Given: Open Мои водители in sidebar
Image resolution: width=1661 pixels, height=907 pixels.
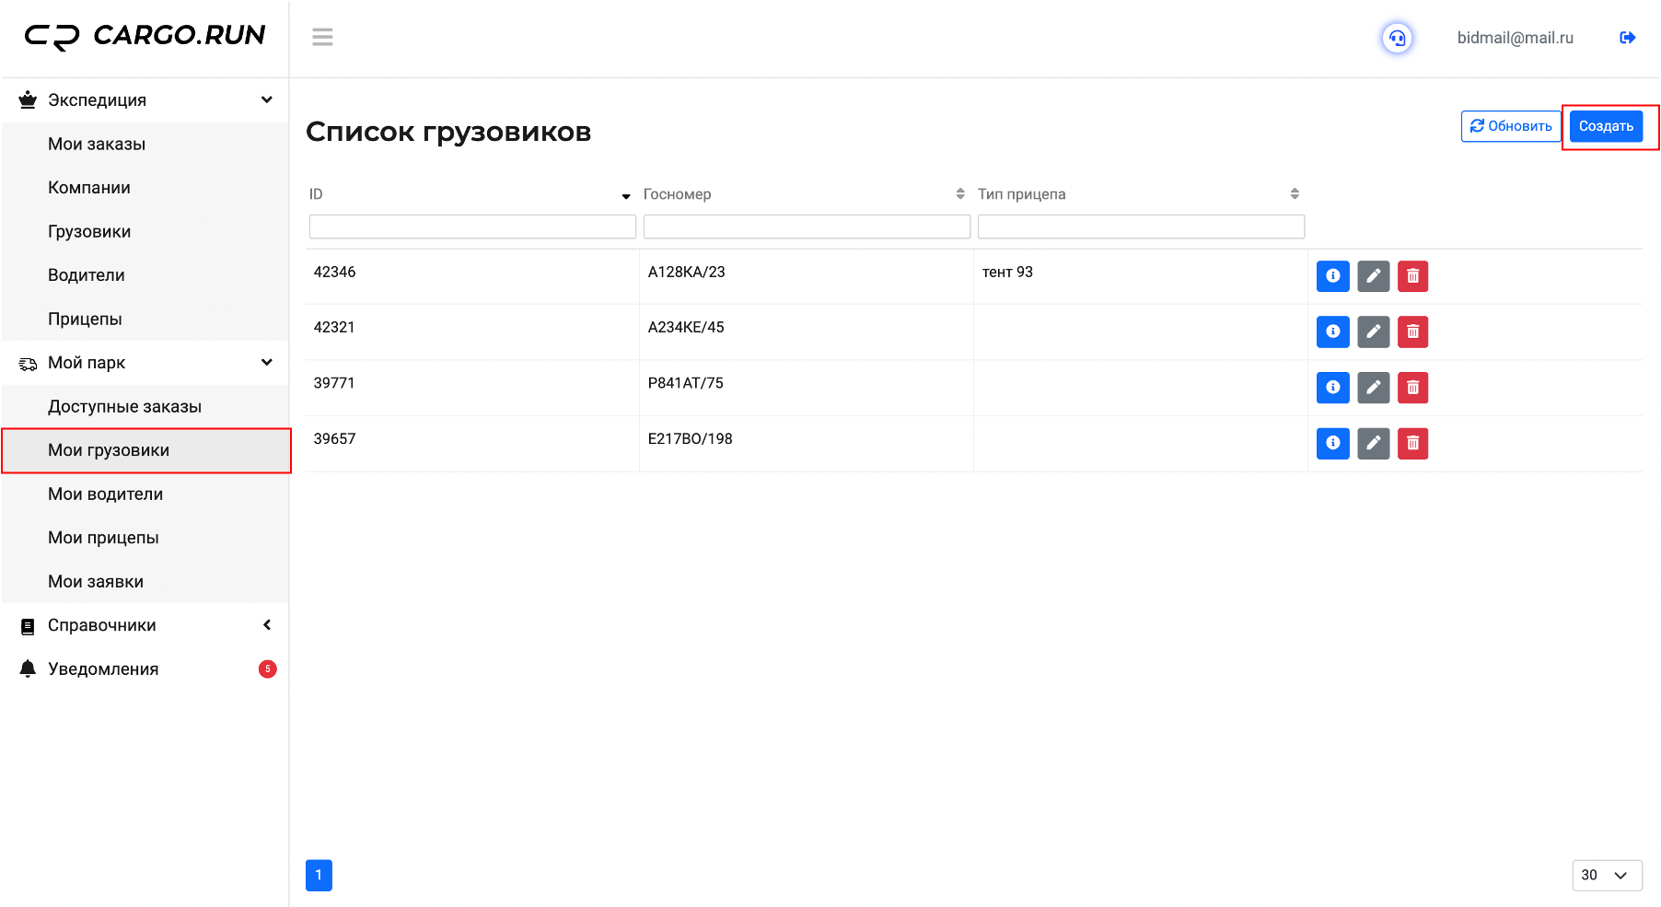Looking at the screenshot, I should (105, 494).
